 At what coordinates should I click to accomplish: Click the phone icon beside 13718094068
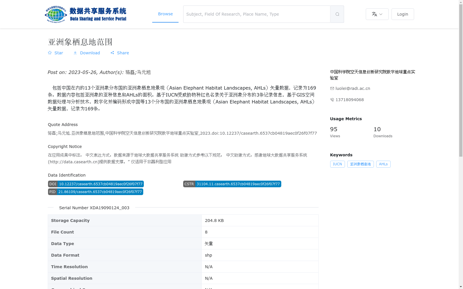click(x=332, y=100)
